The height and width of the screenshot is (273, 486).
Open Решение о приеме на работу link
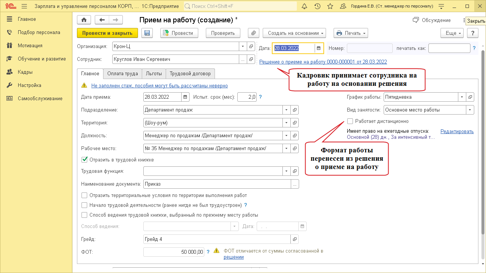coord(323,62)
